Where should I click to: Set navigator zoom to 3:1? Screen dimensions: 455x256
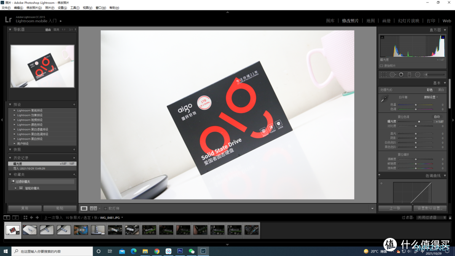tap(71, 29)
